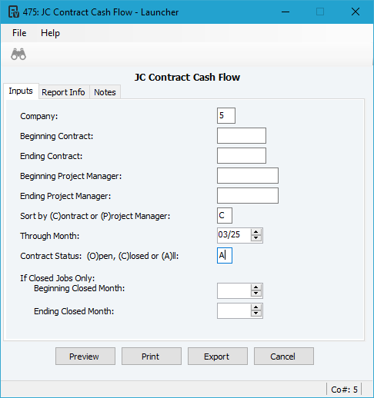Decrease Through Month with down arrow
The height and width of the screenshot is (398, 374).
[256, 238]
